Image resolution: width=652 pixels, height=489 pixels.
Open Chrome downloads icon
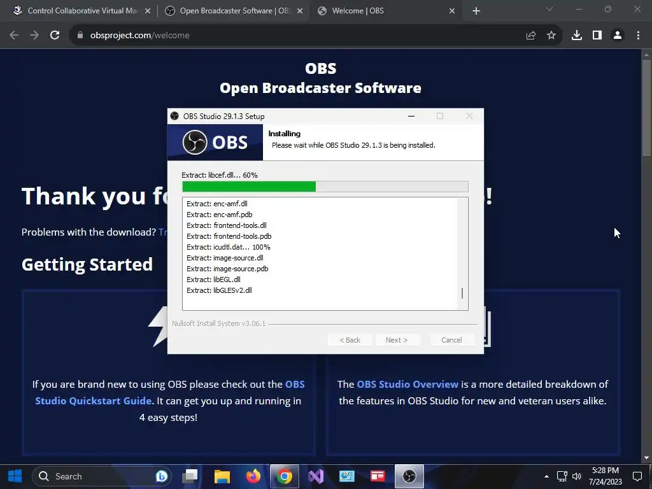coord(577,36)
